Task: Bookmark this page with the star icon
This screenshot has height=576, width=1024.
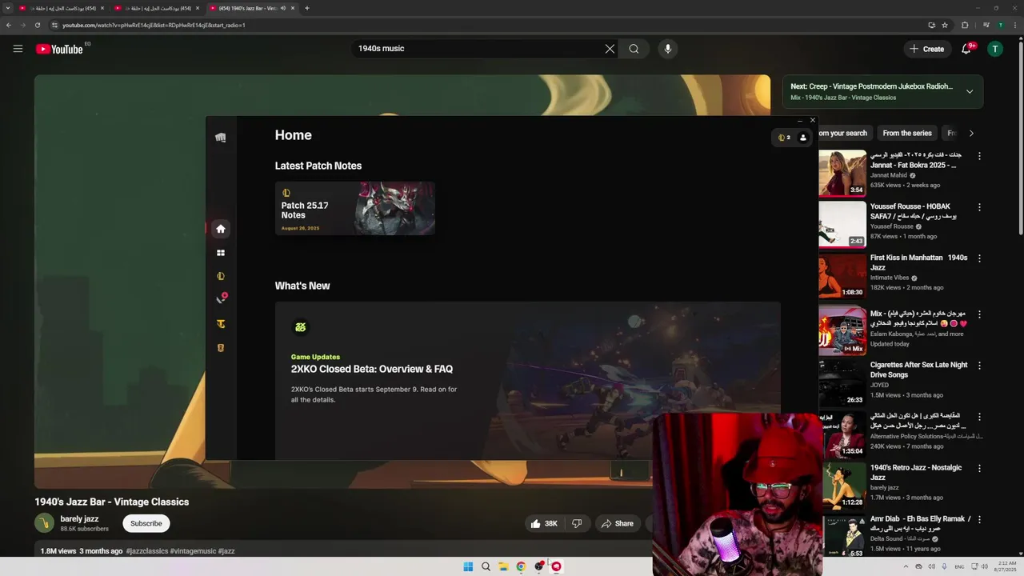Action: (945, 25)
